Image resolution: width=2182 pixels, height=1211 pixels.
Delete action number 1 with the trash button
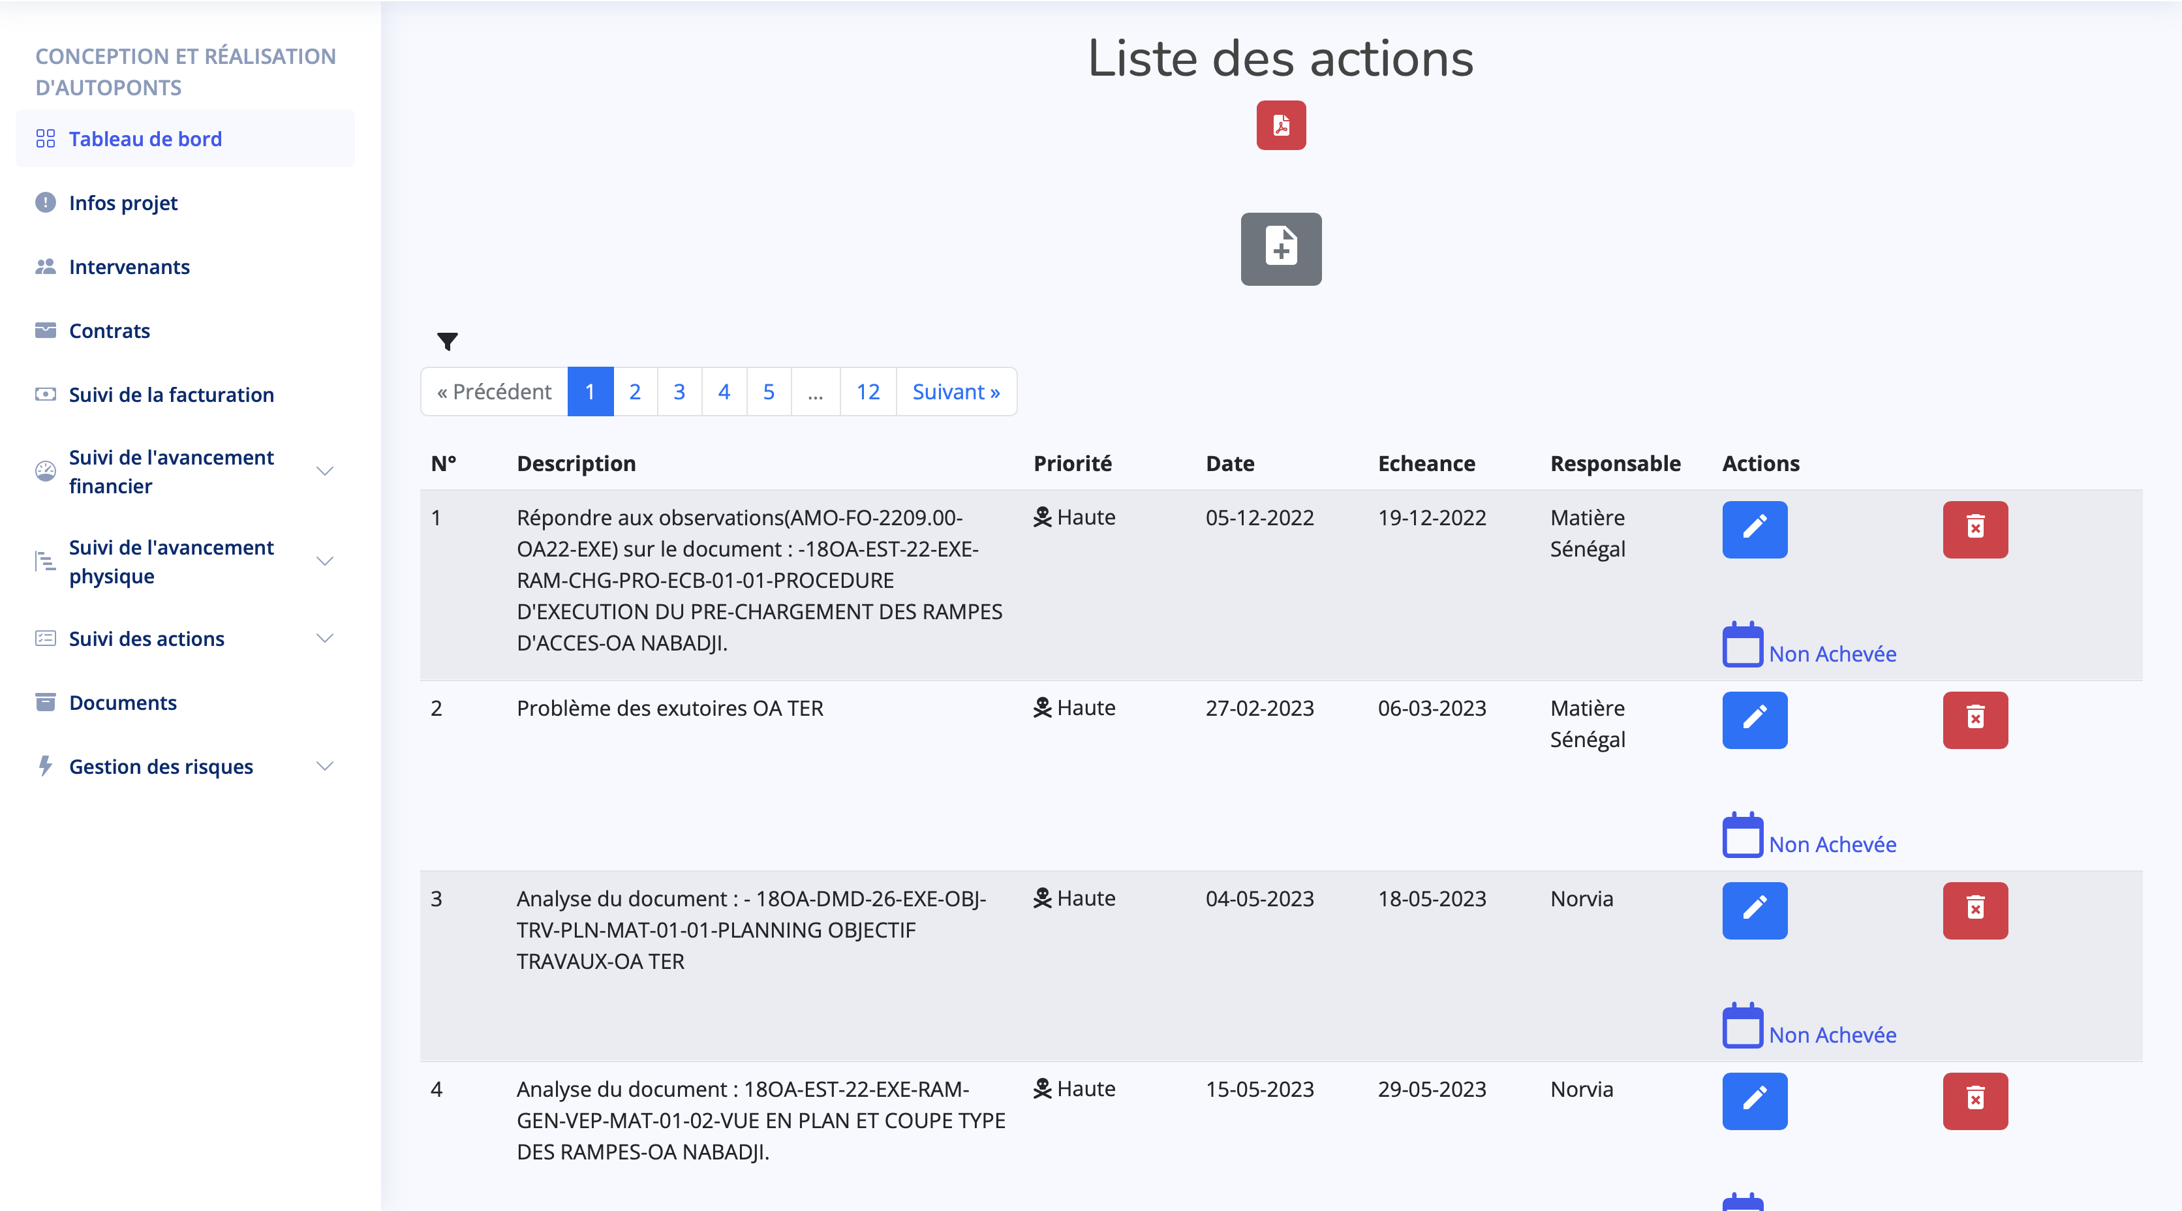tap(1975, 529)
